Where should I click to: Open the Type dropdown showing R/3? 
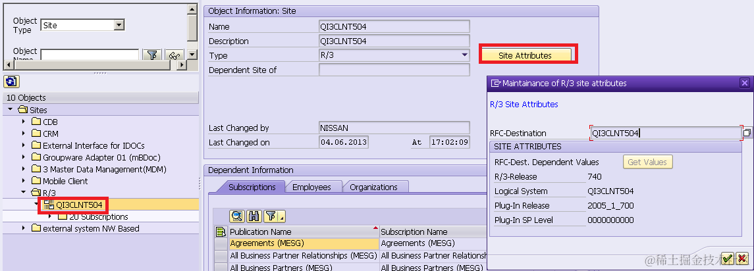pyautogui.click(x=464, y=55)
